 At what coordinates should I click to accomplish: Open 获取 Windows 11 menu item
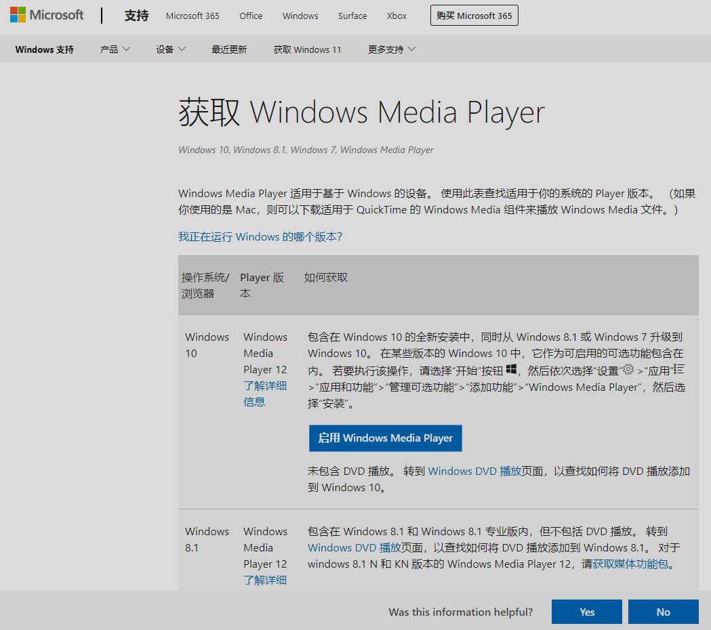pyautogui.click(x=307, y=49)
